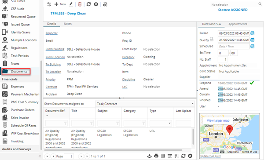Viewport: 264px width, 160px height.
Task: Expand the Show Documents assigned to dropdown
Action: click(192, 103)
